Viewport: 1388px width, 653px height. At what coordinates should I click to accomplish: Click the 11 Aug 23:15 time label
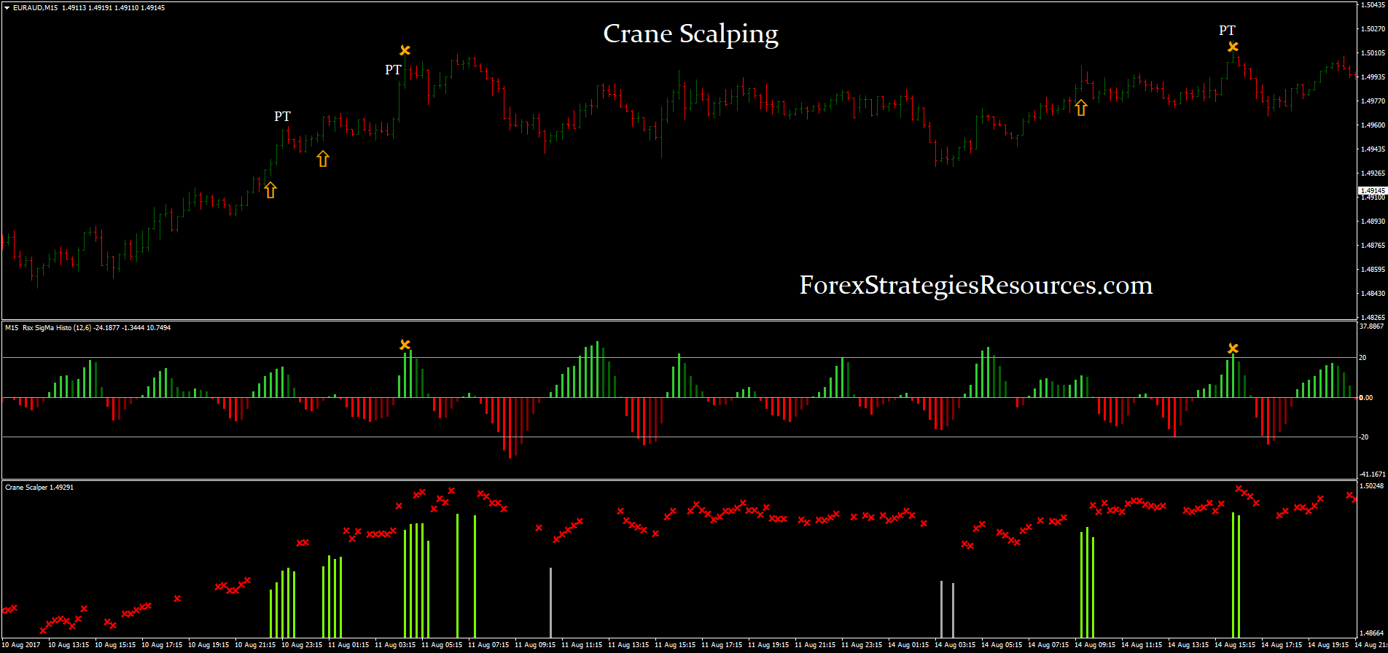click(862, 645)
